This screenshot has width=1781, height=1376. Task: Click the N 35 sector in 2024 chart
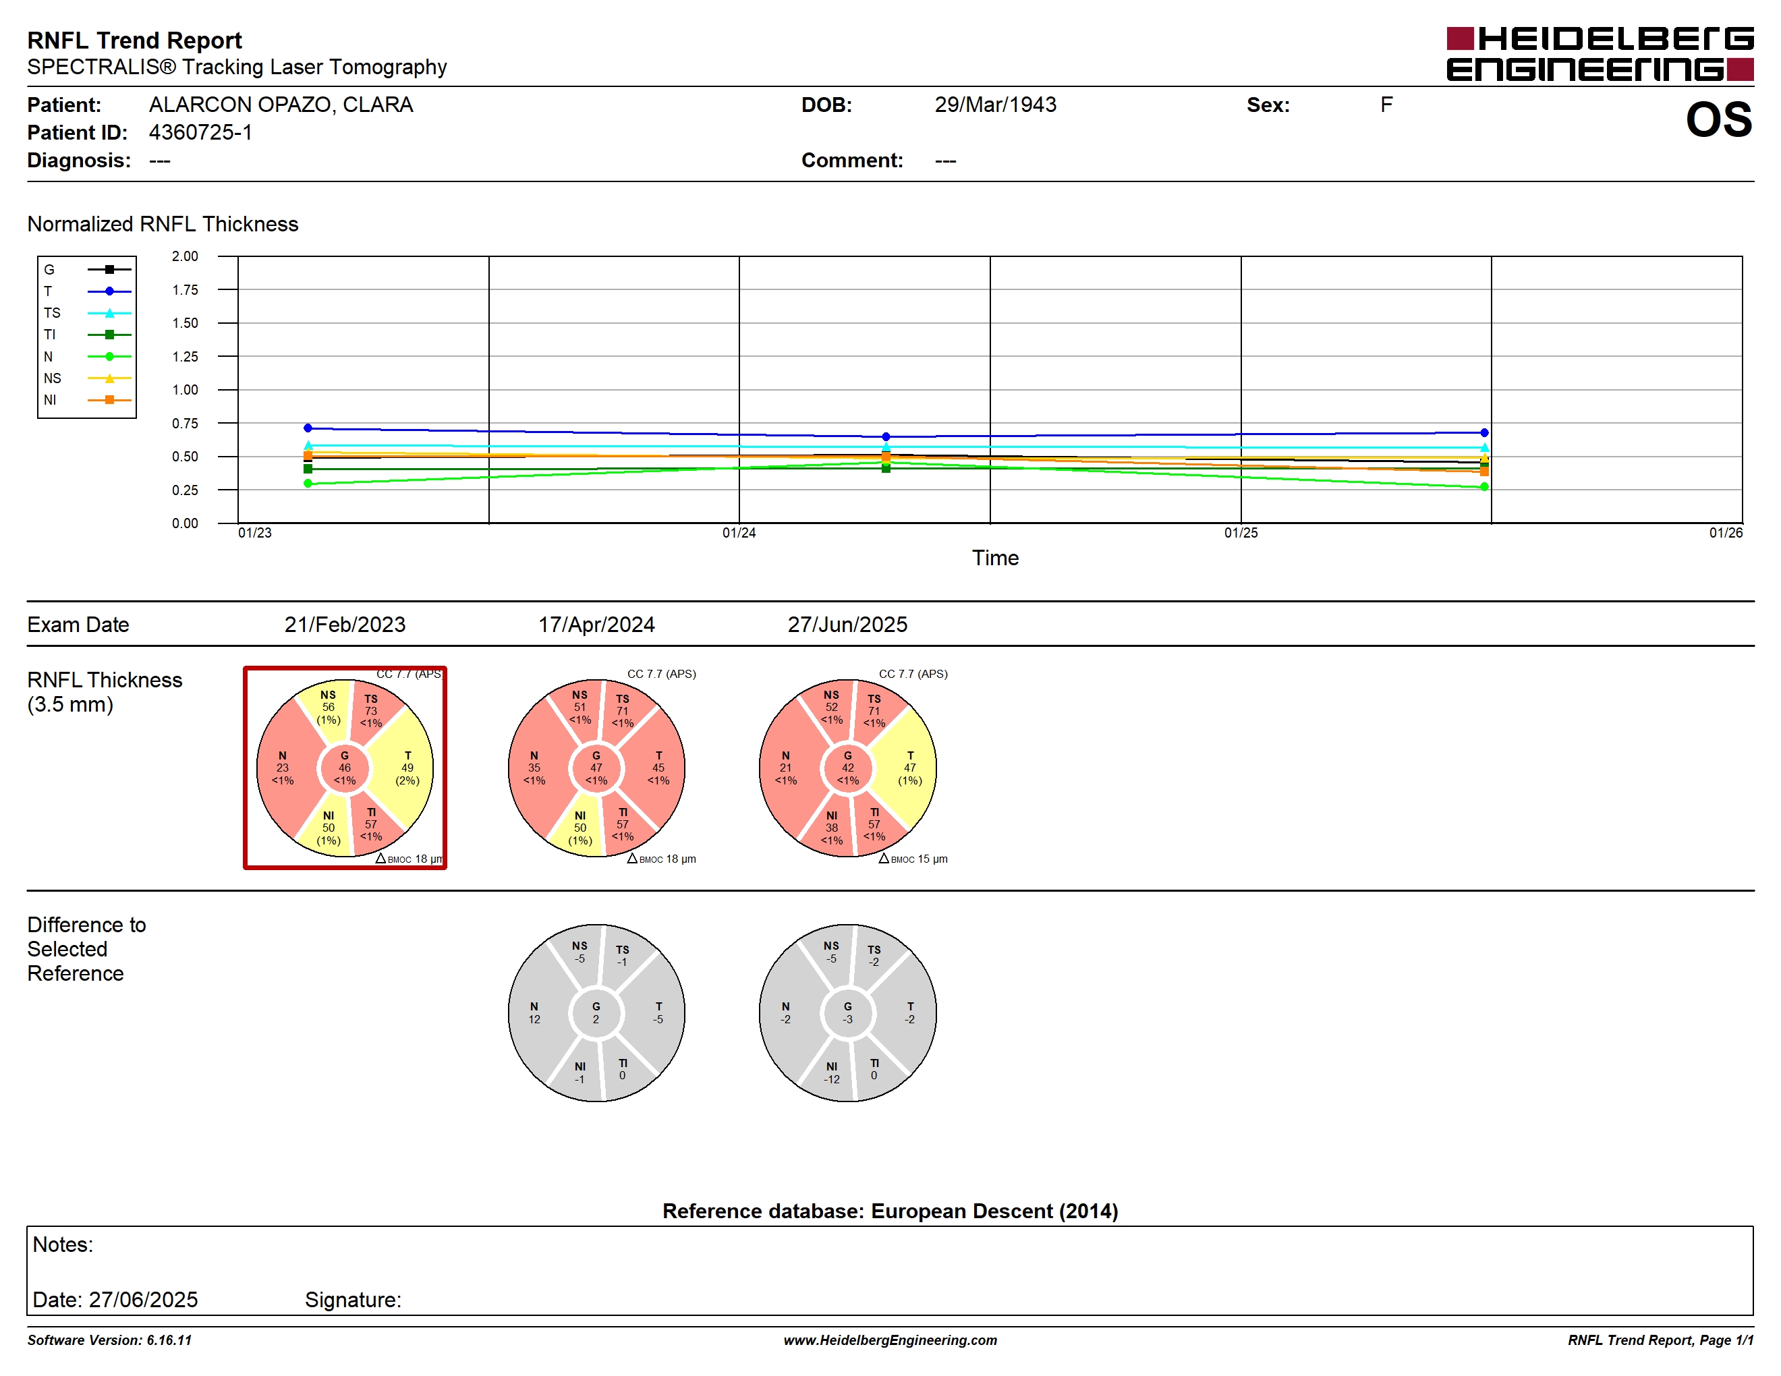[x=534, y=768]
